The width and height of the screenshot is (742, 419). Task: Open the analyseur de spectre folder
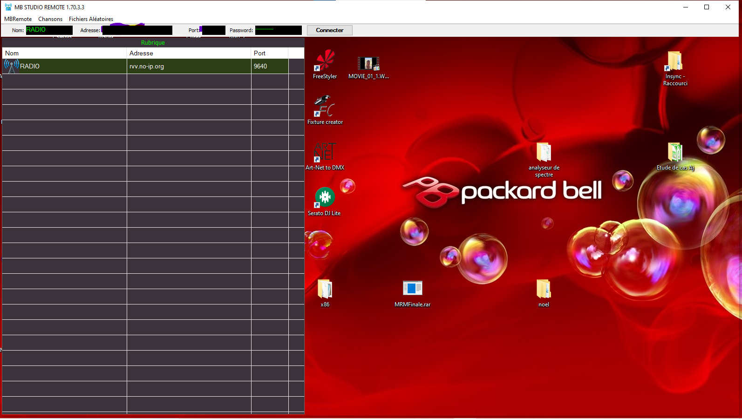coord(544,160)
